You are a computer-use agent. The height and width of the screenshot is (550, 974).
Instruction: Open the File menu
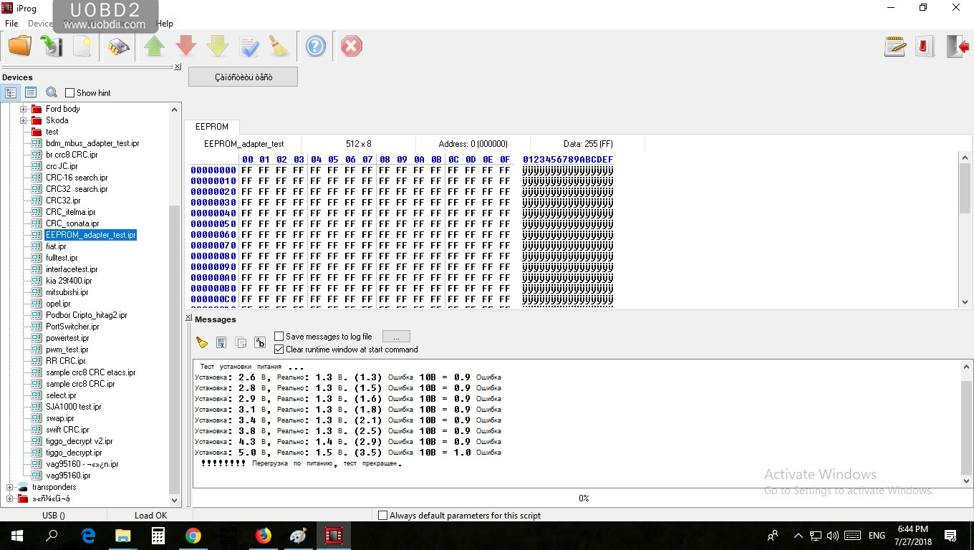[11, 24]
